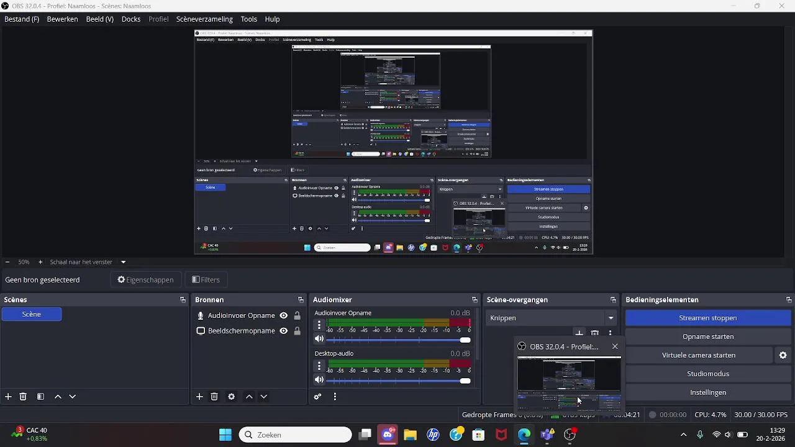This screenshot has height=447, width=795.
Task: Click OBS taskbar preview thumbnail
Action: pyautogui.click(x=569, y=382)
